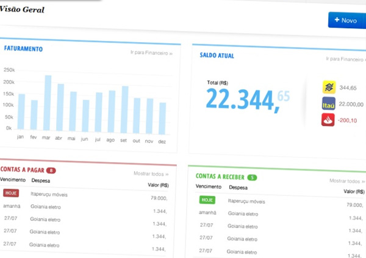
Task: Click the red Santander bank icon
Action: (328, 120)
